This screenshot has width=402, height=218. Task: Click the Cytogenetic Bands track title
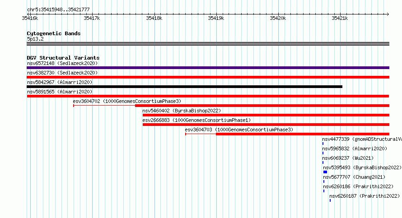pos(54,33)
